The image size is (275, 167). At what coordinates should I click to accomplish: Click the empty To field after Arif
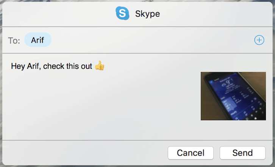(x=151, y=40)
